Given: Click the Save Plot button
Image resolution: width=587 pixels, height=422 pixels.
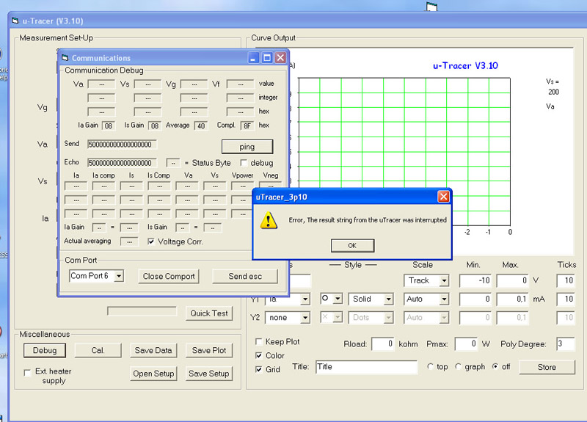Looking at the screenshot, I should tap(209, 351).
